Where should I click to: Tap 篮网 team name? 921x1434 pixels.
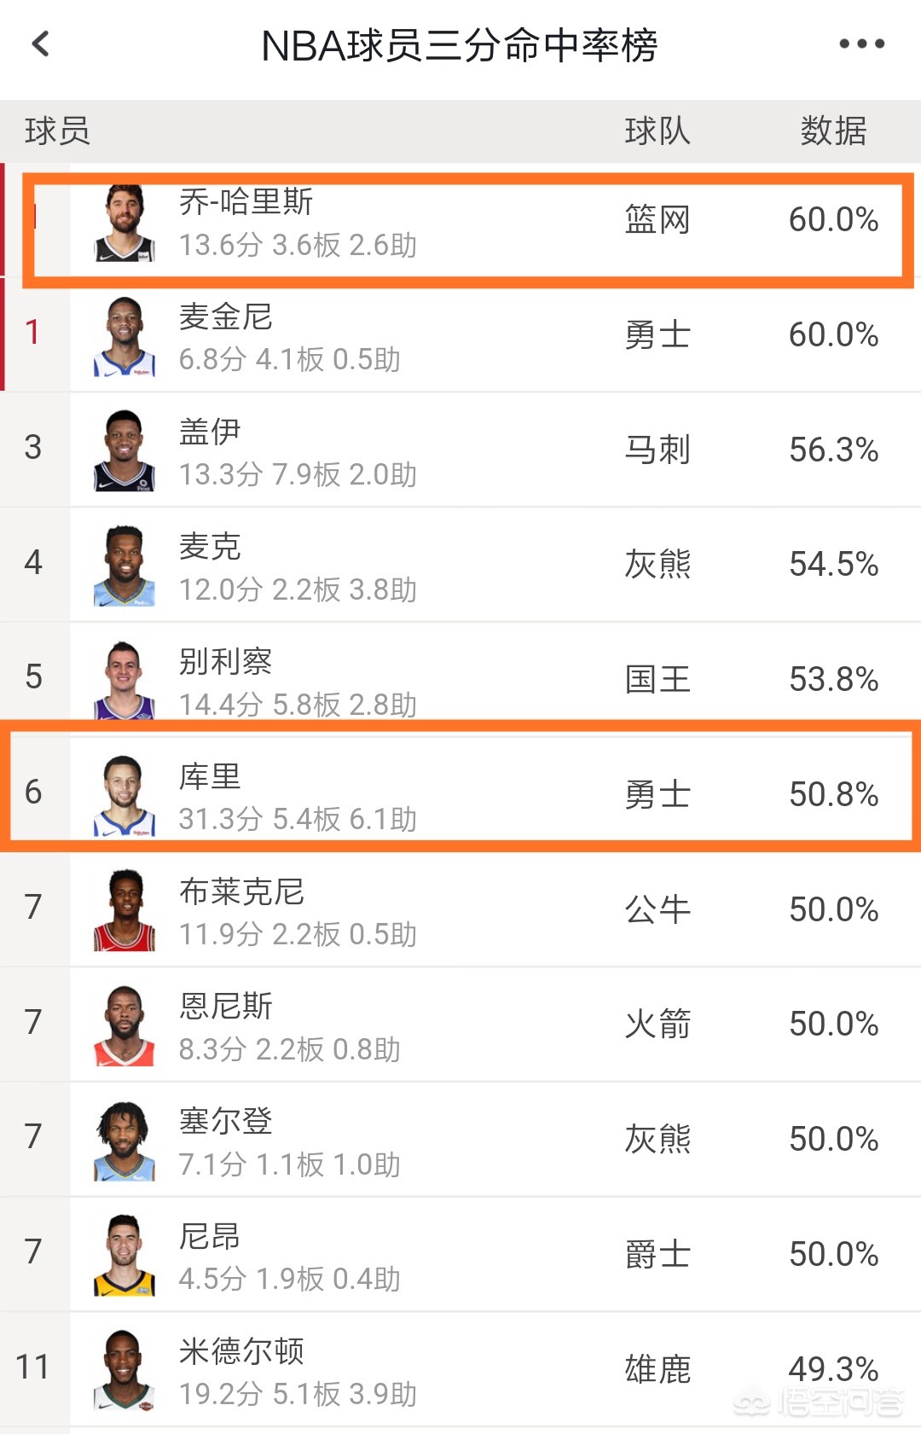pos(657,220)
